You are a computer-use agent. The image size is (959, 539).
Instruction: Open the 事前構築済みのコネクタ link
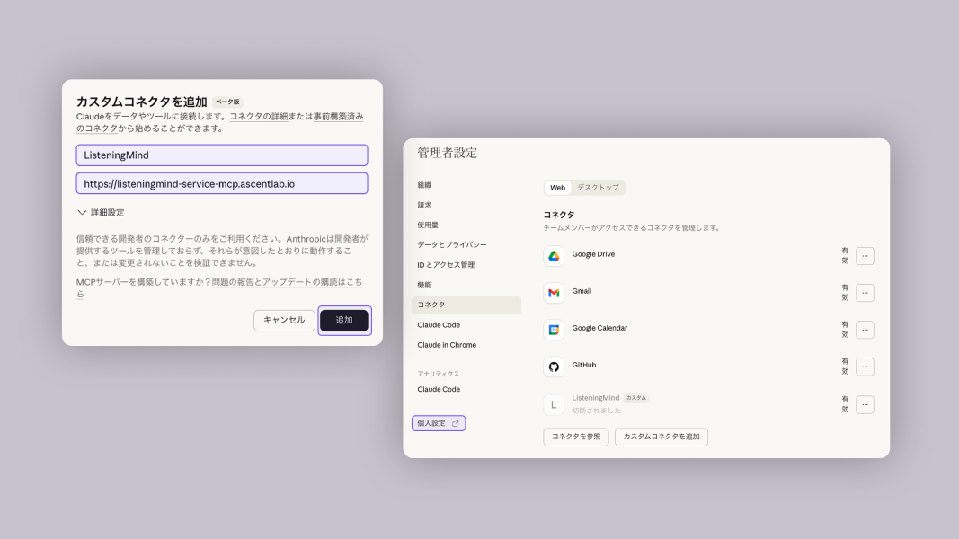(x=338, y=116)
